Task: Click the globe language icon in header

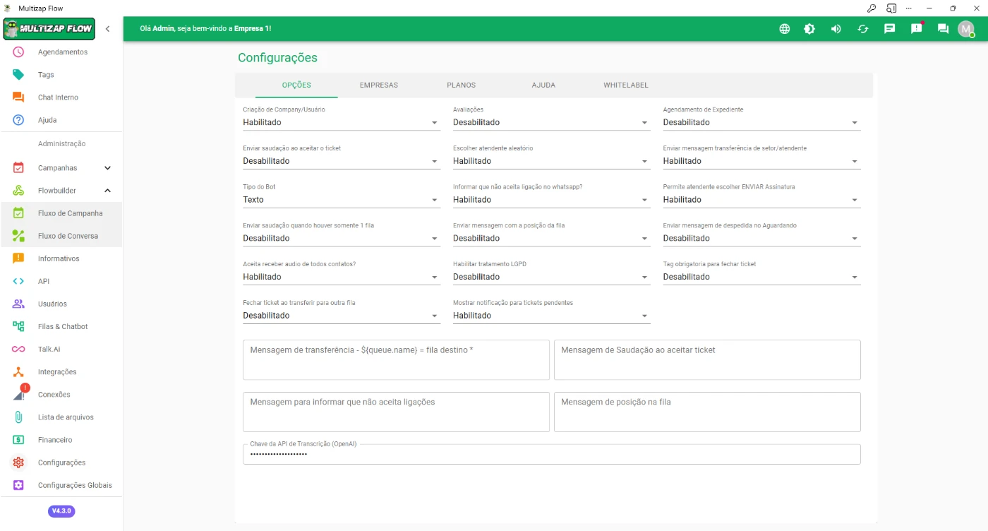Action: pyautogui.click(x=784, y=29)
